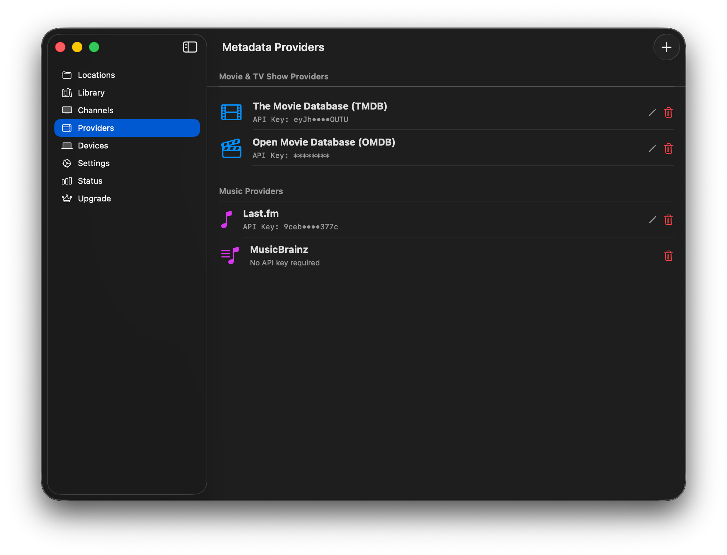Select Providers in the sidebar
The width and height of the screenshot is (727, 555).
pos(96,128)
